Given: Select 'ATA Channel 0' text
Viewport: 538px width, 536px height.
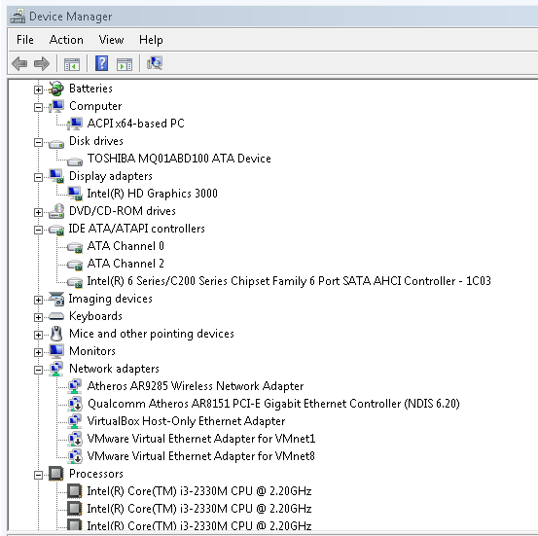Looking at the screenshot, I should coord(126,246).
